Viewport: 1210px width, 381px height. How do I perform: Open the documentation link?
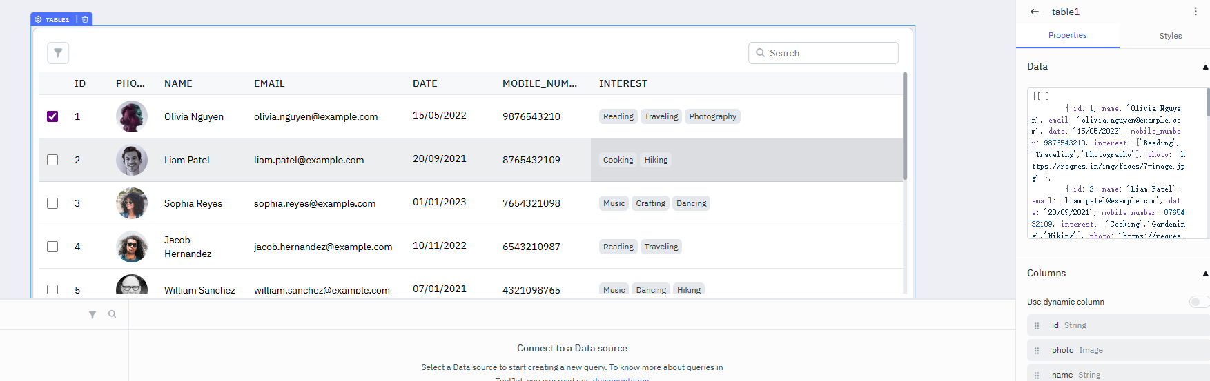coord(621,379)
